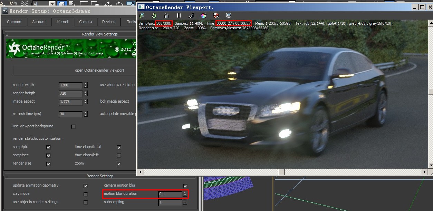
Task: Enable use objects render settings checkbox
Action: pos(86,202)
